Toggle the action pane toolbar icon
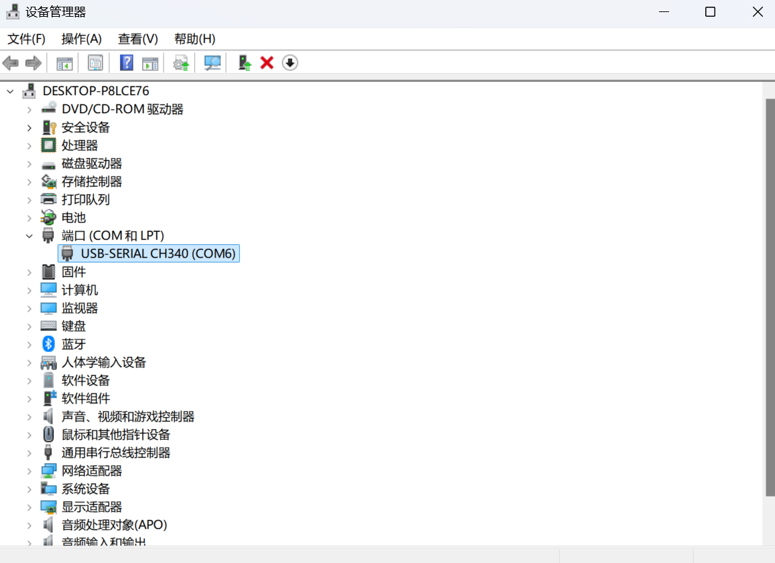 [150, 63]
